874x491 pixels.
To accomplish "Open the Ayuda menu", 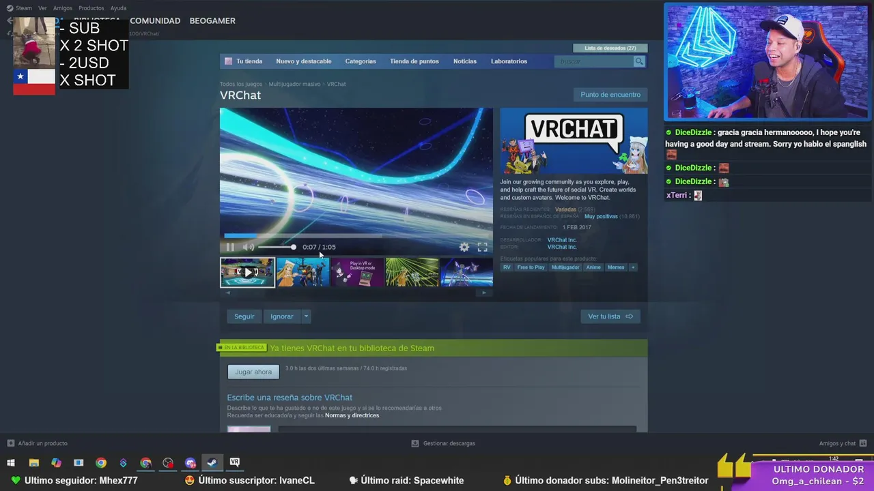I will point(118,8).
